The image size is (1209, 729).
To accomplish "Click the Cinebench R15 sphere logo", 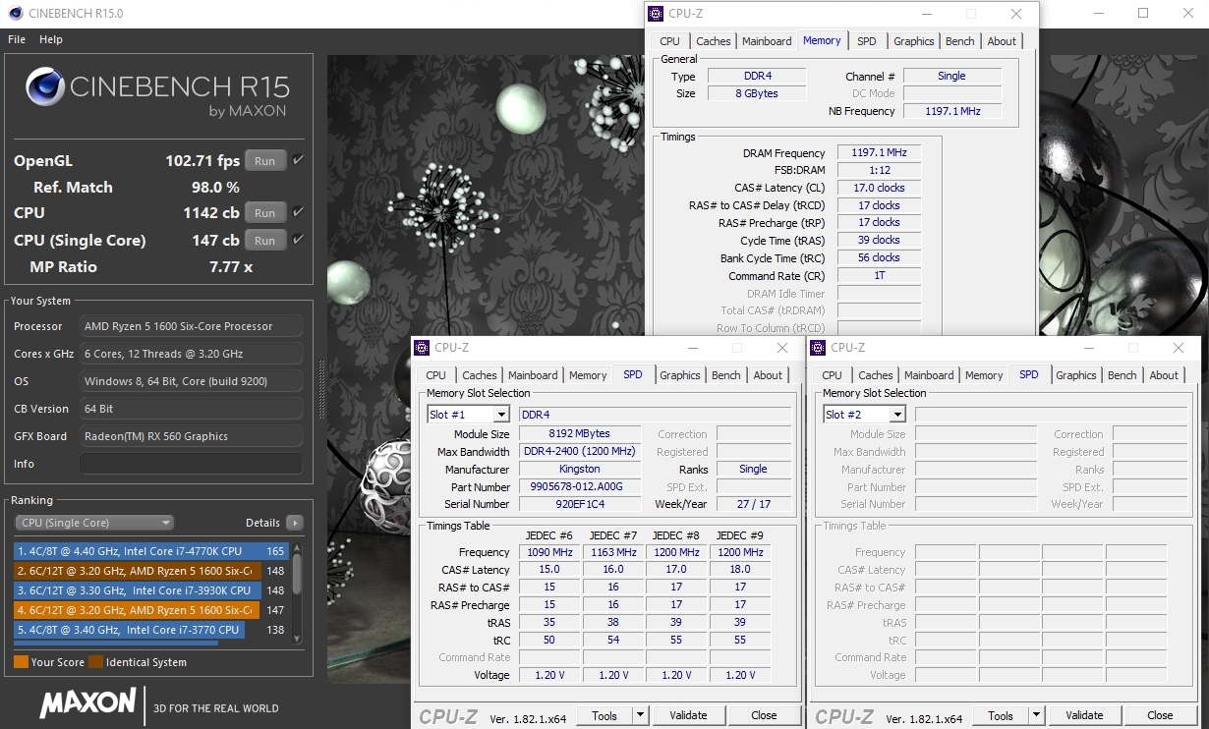I will point(45,87).
